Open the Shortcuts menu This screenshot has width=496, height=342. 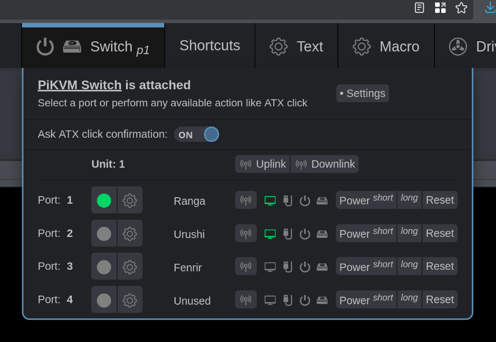[x=210, y=45]
